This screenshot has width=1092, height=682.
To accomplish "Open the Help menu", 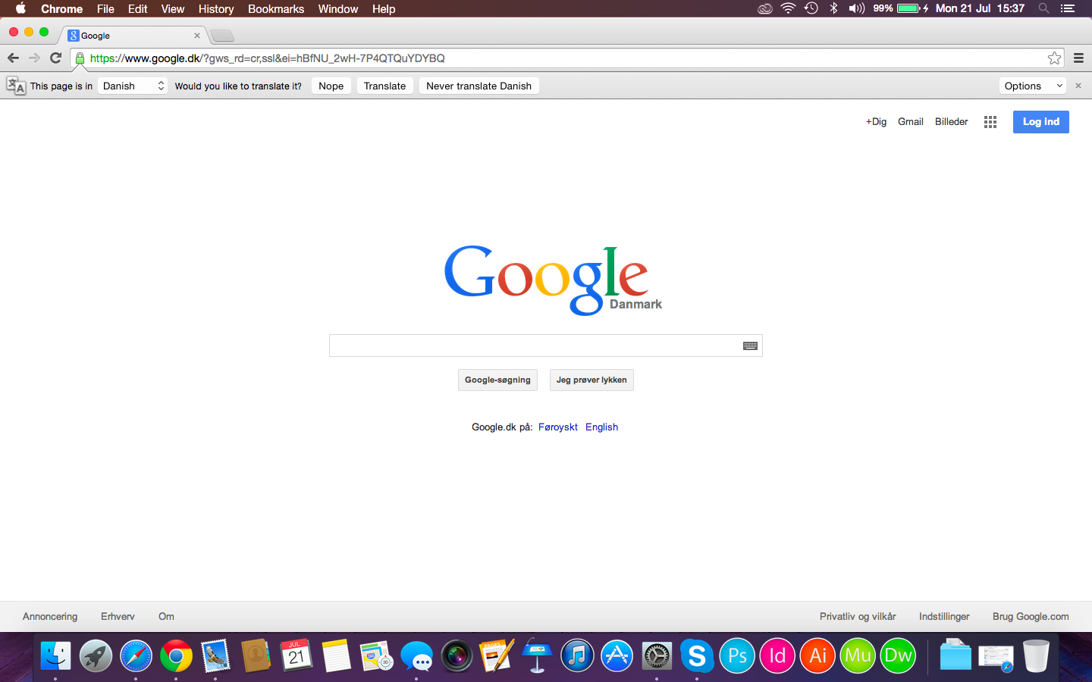I will (384, 9).
